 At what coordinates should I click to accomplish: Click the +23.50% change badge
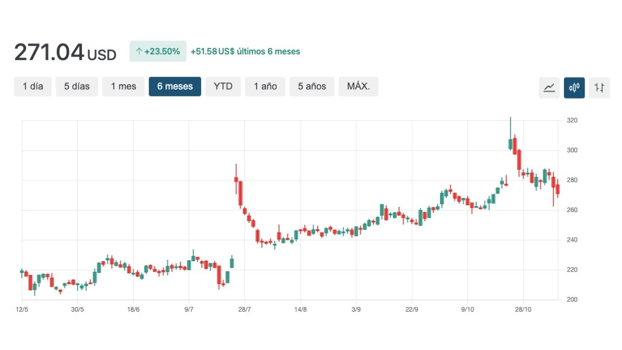pyautogui.click(x=158, y=51)
